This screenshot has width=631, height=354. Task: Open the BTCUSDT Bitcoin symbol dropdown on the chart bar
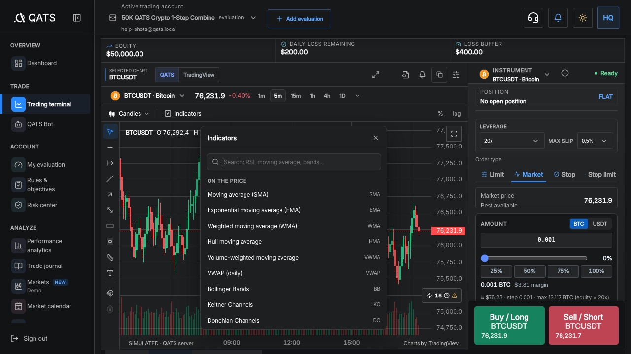tap(147, 96)
